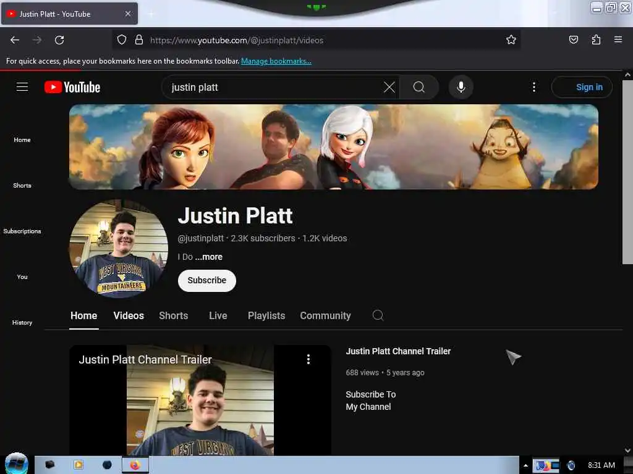633x474 pixels.
Task: Open History in sidebar
Action: tap(22, 322)
